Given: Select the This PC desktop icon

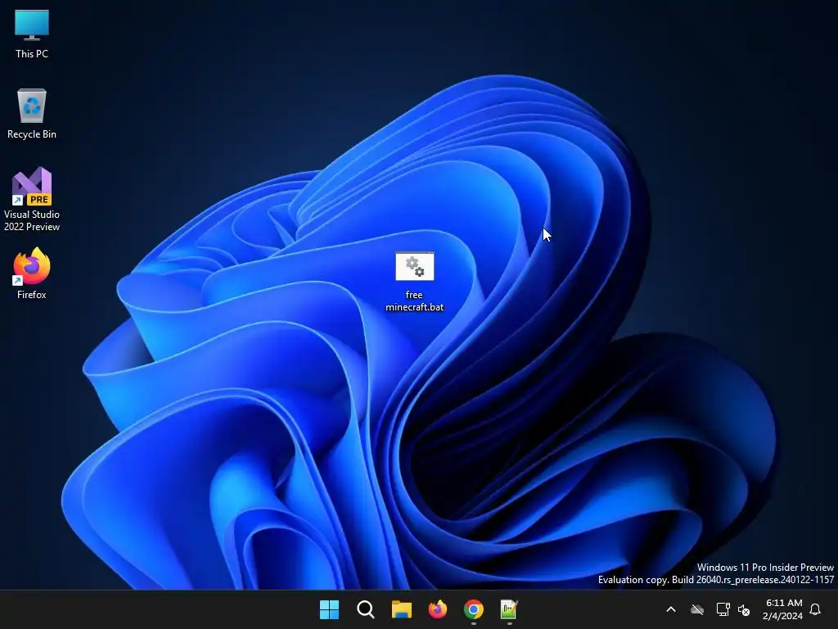Looking at the screenshot, I should tap(32, 34).
